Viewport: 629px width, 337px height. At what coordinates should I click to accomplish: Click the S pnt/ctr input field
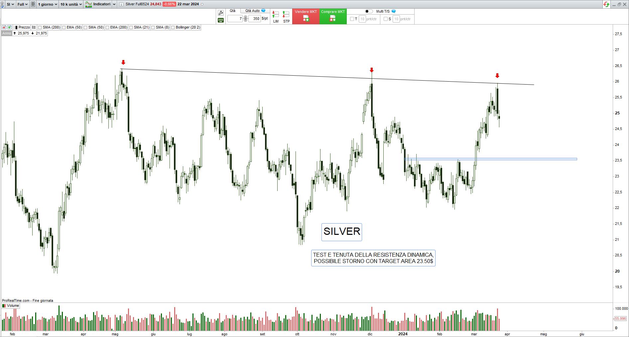pyautogui.click(x=396, y=19)
